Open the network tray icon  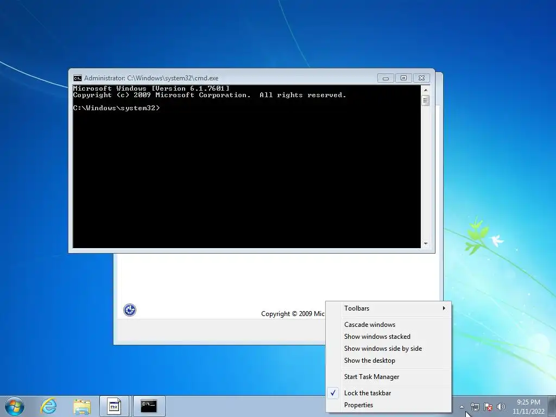(x=475, y=407)
